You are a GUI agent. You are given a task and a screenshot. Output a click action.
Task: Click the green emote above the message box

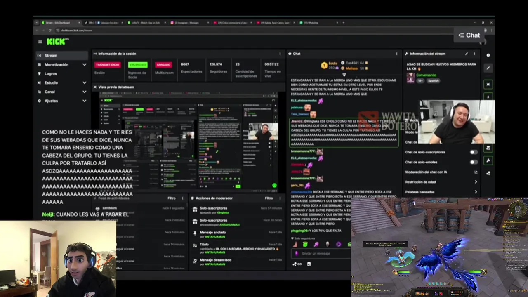305,245
